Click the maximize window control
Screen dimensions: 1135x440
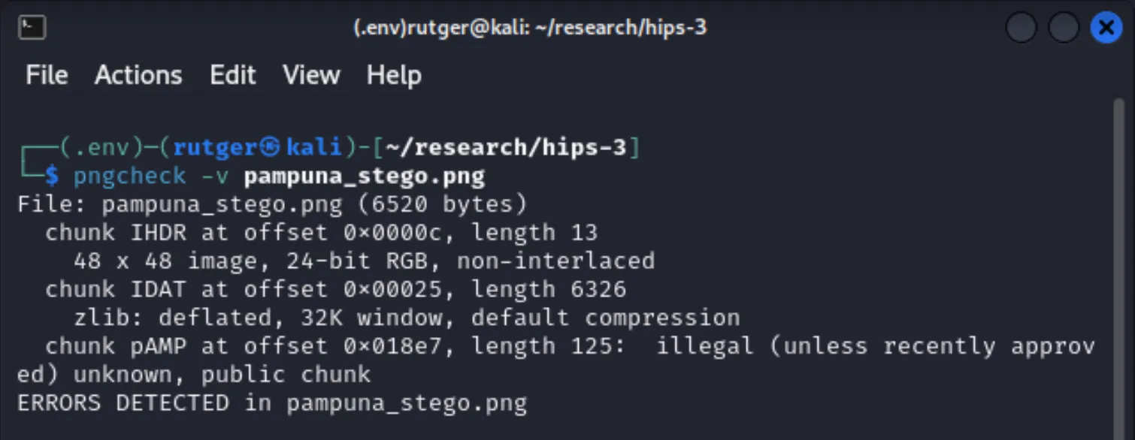(x=1064, y=28)
